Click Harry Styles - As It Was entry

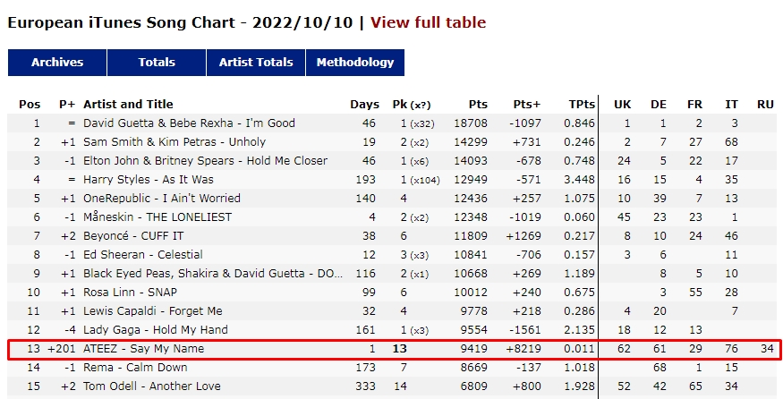(x=149, y=179)
